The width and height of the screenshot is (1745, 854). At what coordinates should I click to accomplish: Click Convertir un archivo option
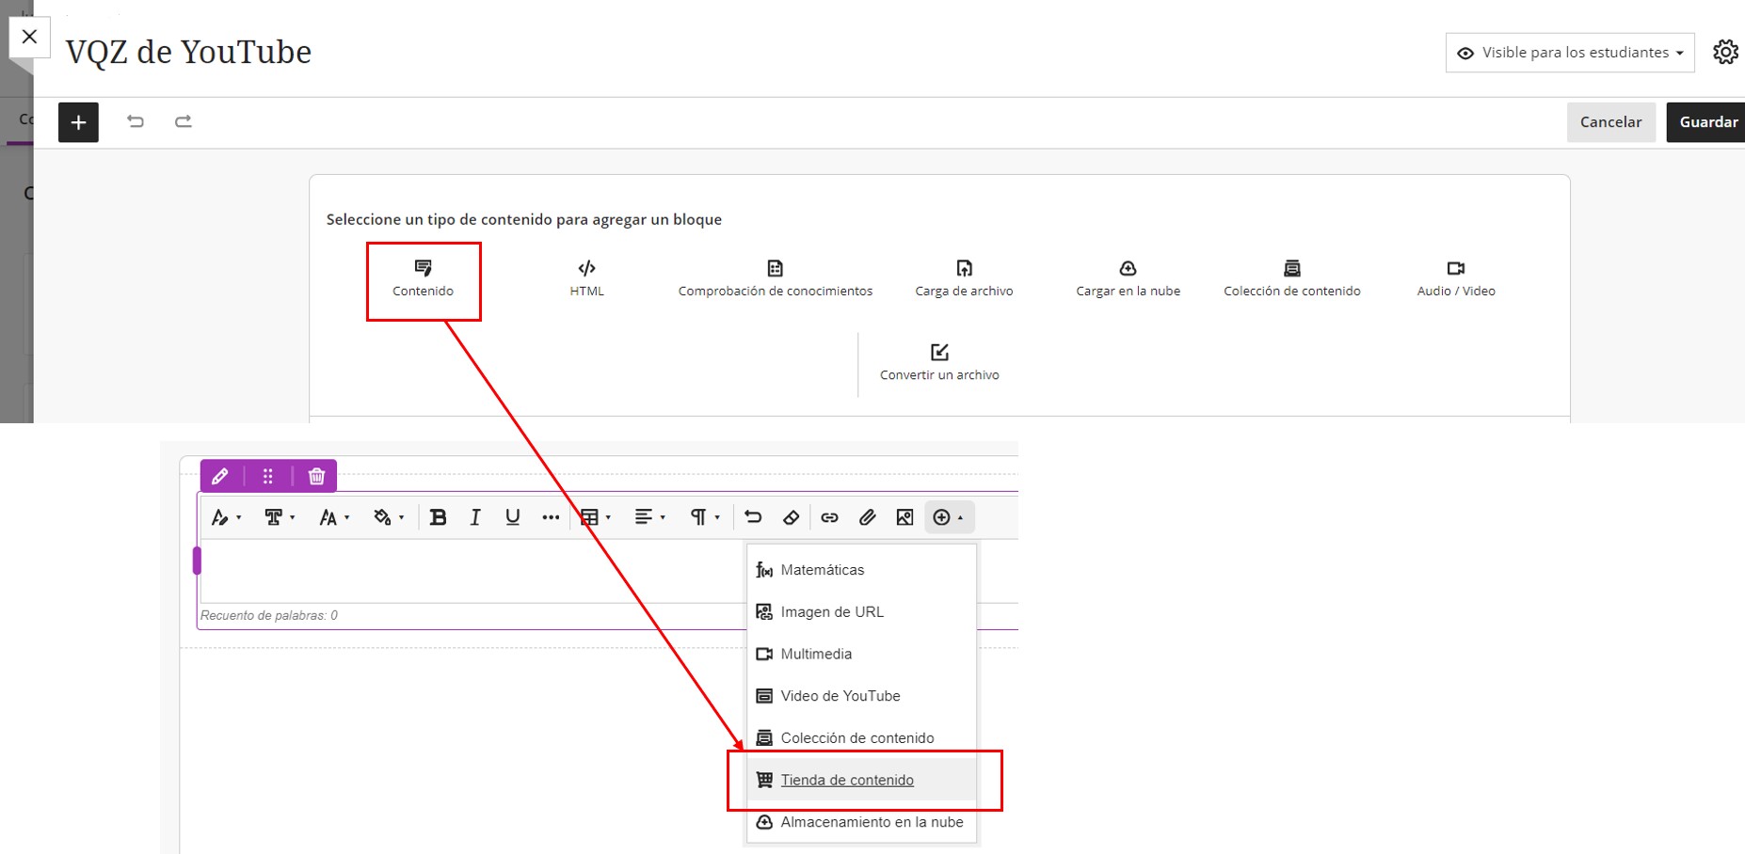[939, 363]
